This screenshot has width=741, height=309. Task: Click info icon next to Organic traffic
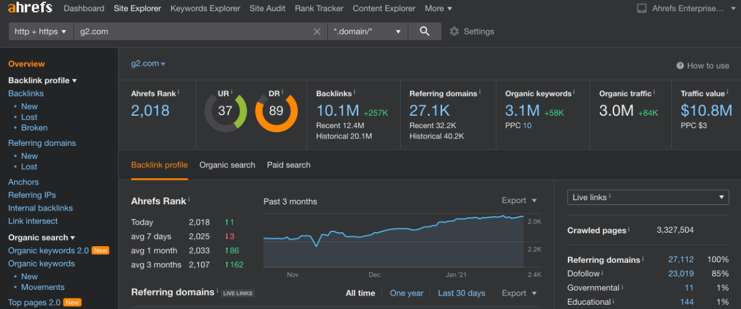654,92
